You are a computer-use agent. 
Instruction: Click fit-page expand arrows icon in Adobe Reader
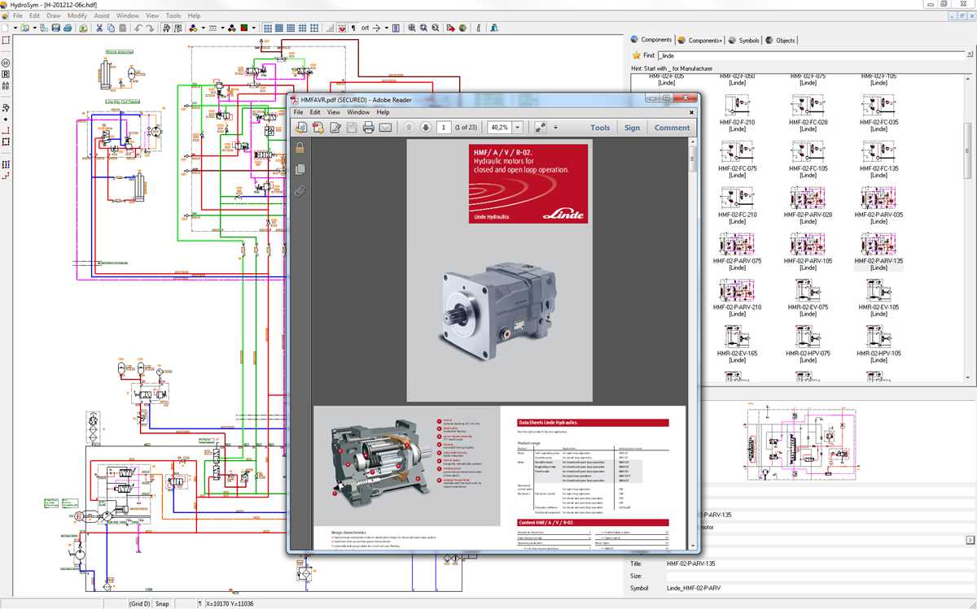[541, 128]
